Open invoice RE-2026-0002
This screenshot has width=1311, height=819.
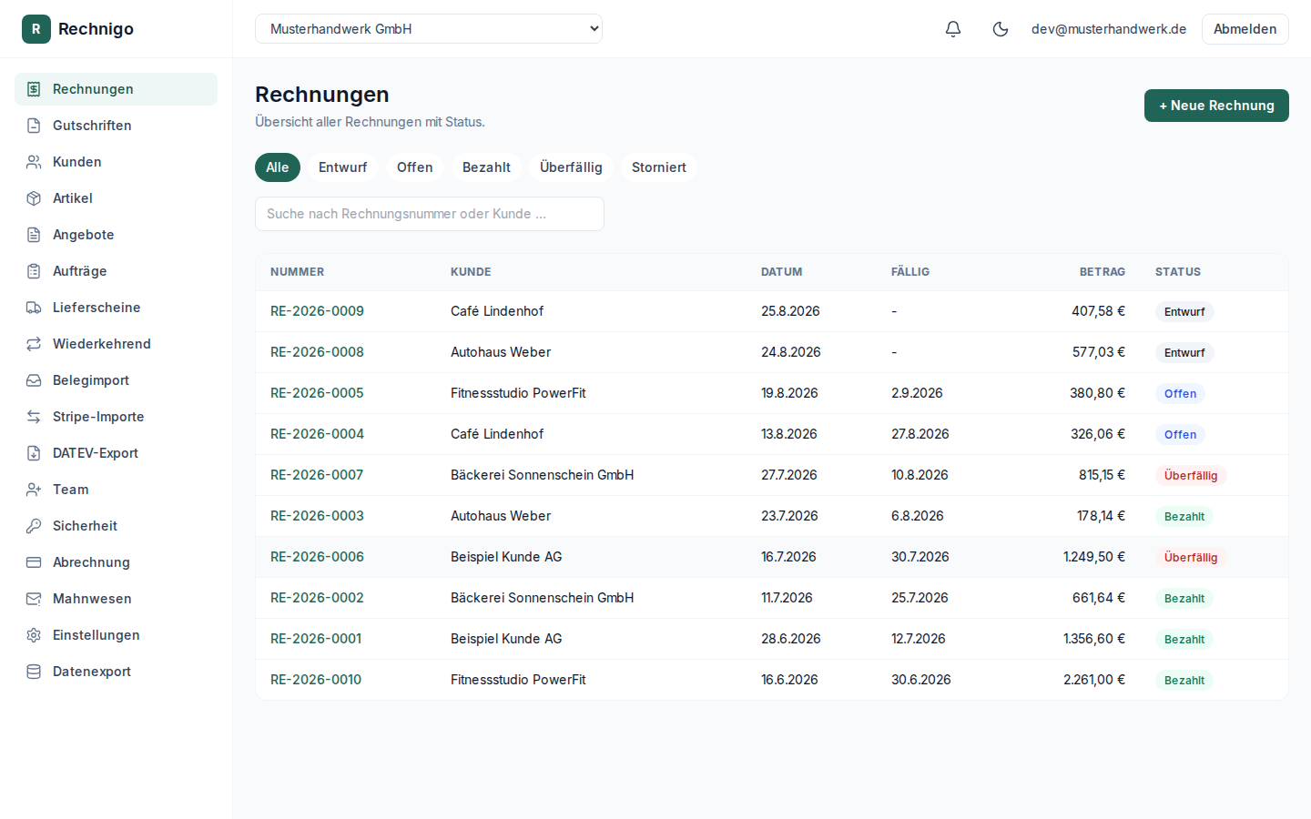coord(317,598)
